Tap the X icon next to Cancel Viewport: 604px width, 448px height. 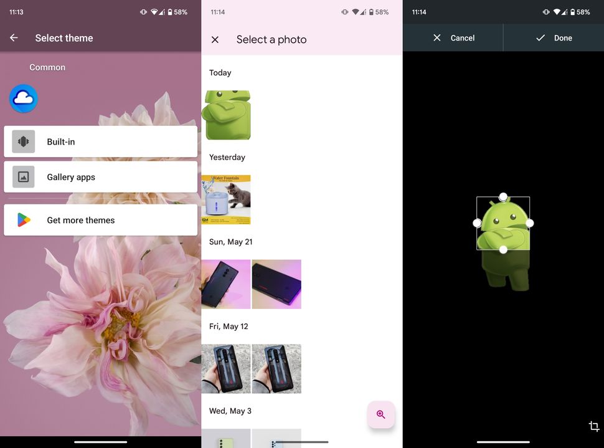(x=438, y=37)
